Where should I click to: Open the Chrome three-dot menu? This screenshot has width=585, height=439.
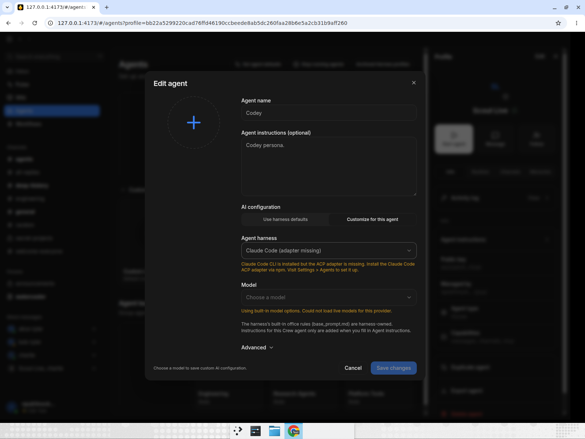(577, 23)
